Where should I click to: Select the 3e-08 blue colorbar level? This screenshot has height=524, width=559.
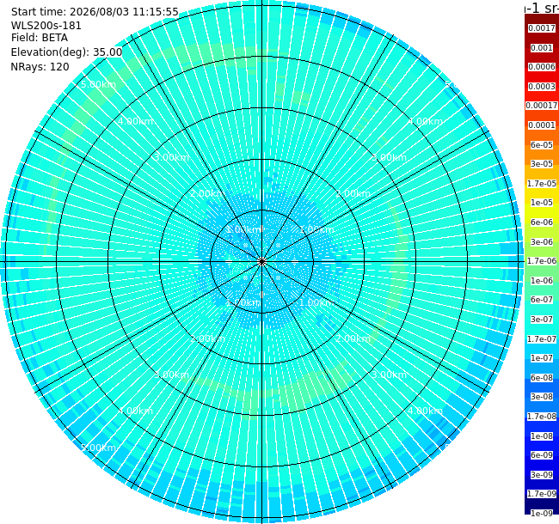pyautogui.click(x=542, y=397)
